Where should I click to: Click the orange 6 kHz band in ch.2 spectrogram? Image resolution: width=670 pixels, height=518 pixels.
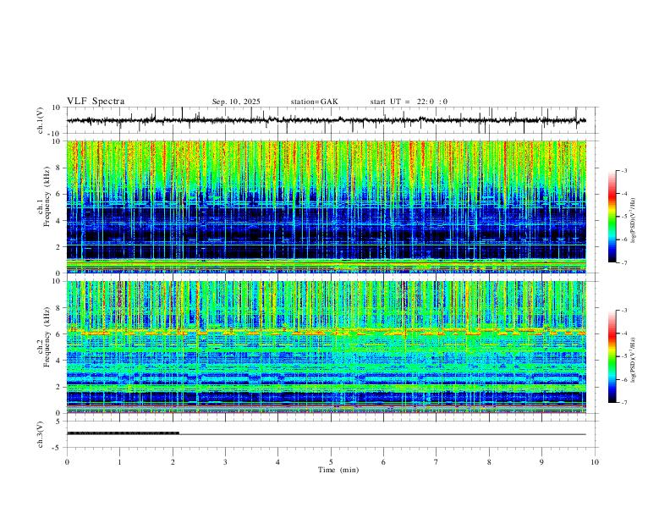coord(326,332)
